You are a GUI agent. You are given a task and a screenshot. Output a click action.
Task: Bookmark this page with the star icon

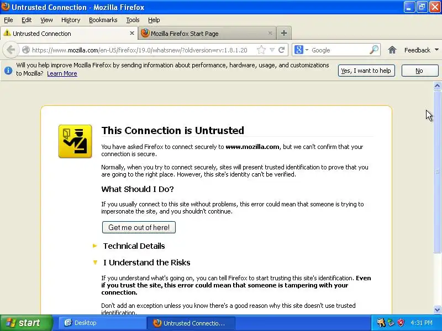pos(261,50)
